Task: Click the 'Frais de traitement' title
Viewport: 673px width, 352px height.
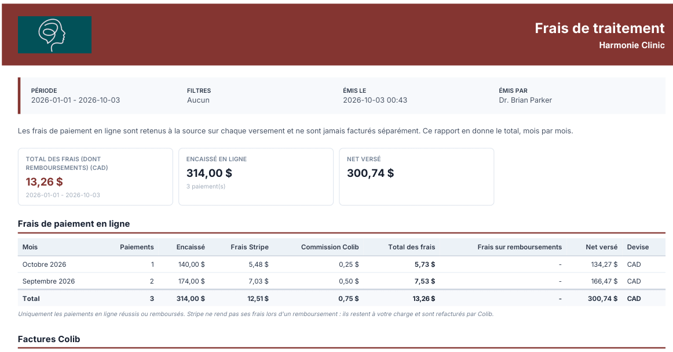Action: click(x=599, y=28)
